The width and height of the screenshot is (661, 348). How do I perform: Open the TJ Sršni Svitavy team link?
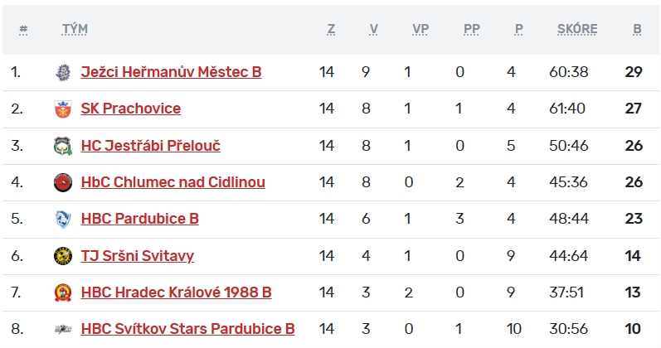pyautogui.click(x=137, y=255)
